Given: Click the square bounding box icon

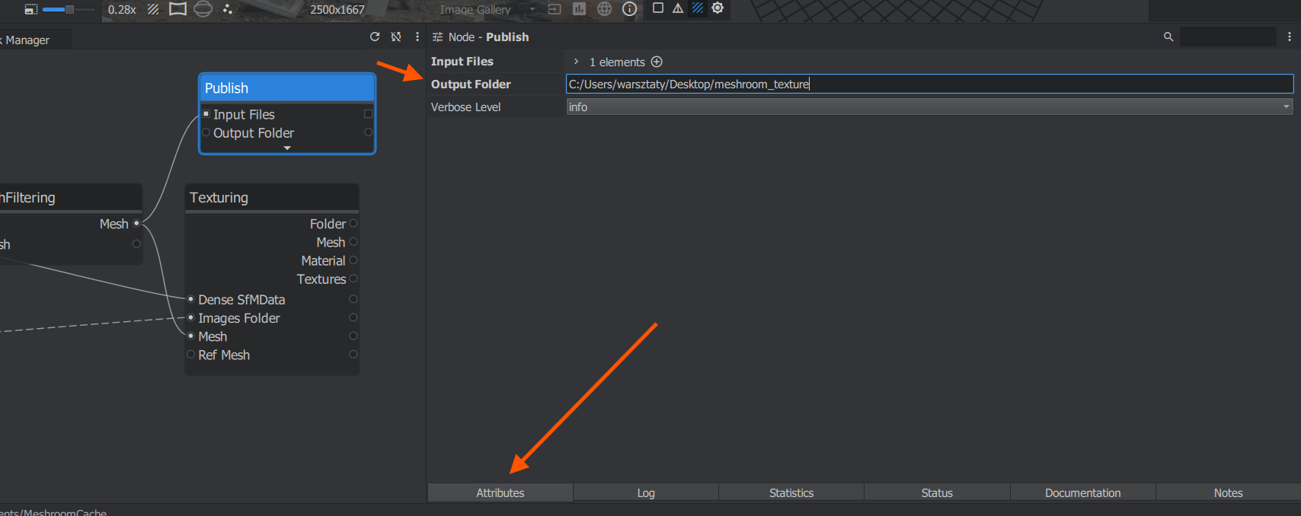Looking at the screenshot, I should [x=658, y=8].
